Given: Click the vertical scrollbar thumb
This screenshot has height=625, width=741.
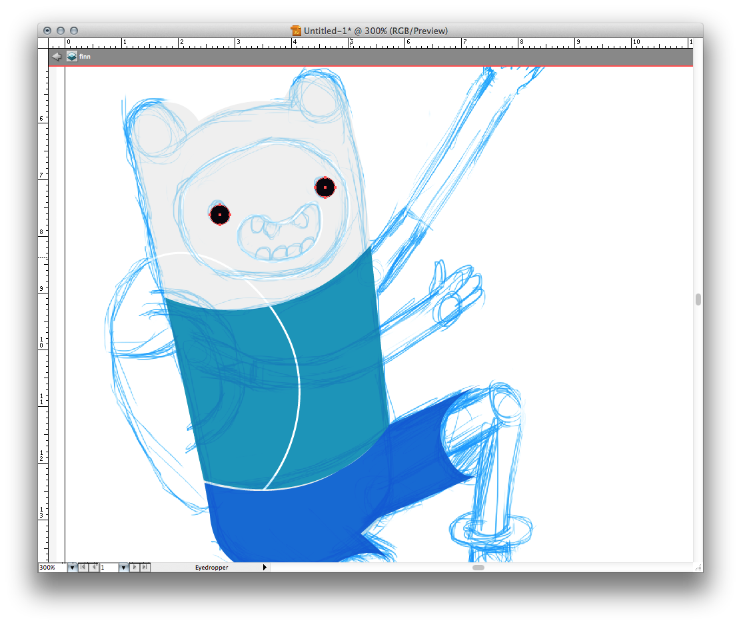Looking at the screenshot, I should [x=698, y=299].
